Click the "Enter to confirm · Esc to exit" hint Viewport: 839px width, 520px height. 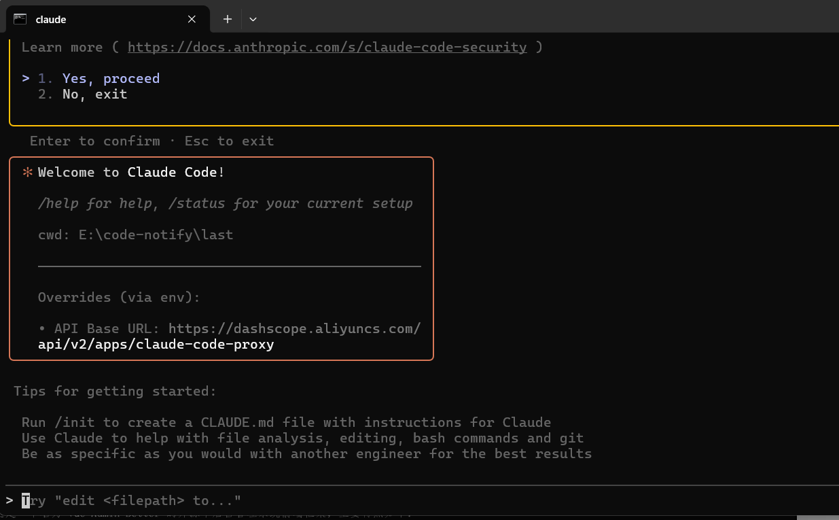click(151, 141)
